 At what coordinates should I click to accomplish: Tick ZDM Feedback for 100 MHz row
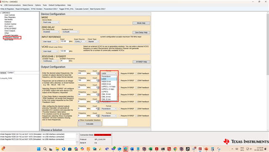tap(136, 81)
